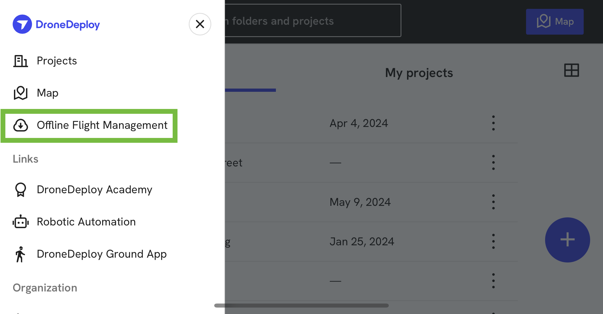Close the side navigation menu

(x=200, y=24)
